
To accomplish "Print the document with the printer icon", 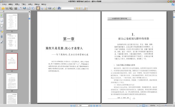I will point(16,8).
